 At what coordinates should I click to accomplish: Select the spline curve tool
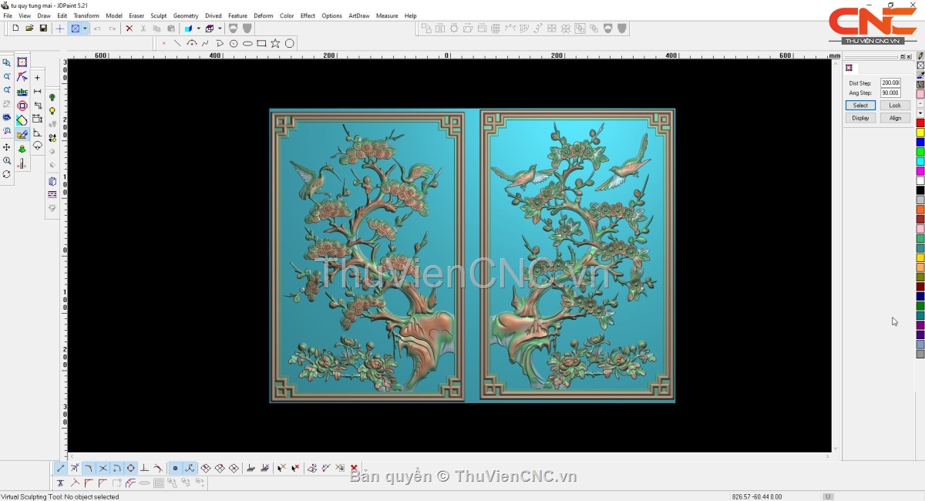tap(206, 43)
